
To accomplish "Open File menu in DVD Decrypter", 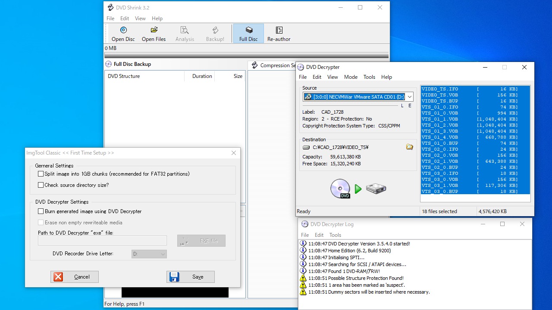I will 303,77.
